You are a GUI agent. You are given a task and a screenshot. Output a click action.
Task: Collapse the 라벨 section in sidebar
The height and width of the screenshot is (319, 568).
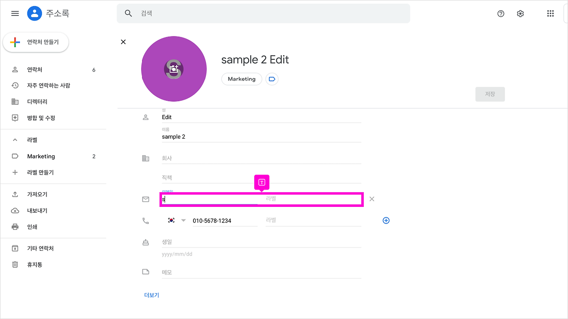point(15,140)
